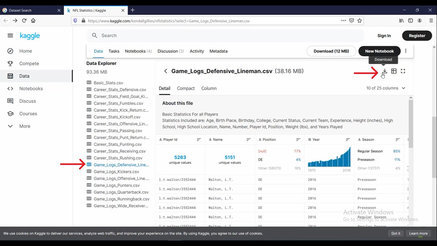Open Career_Stats_Passing.csv file

coord(118,131)
